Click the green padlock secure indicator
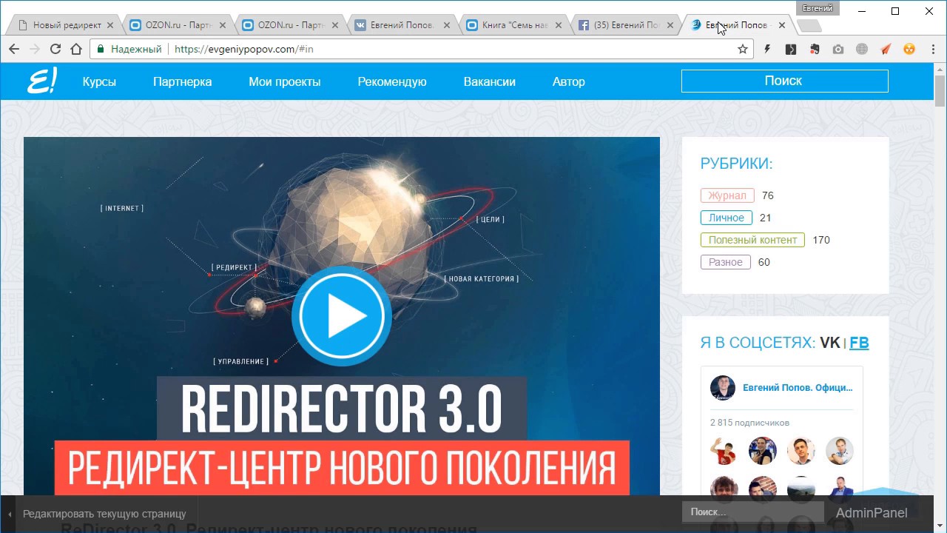The width and height of the screenshot is (947, 533). [x=100, y=49]
